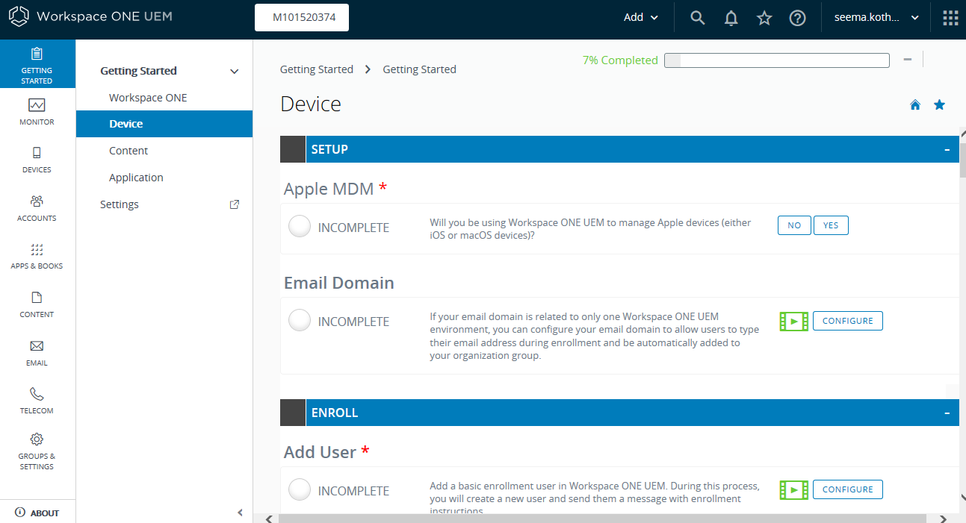Open the Apps & Books sidebar section
Screen dimensions: 966x523
[37, 256]
